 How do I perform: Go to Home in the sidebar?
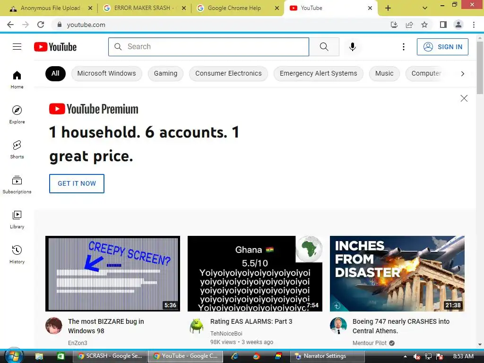point(17,79)
